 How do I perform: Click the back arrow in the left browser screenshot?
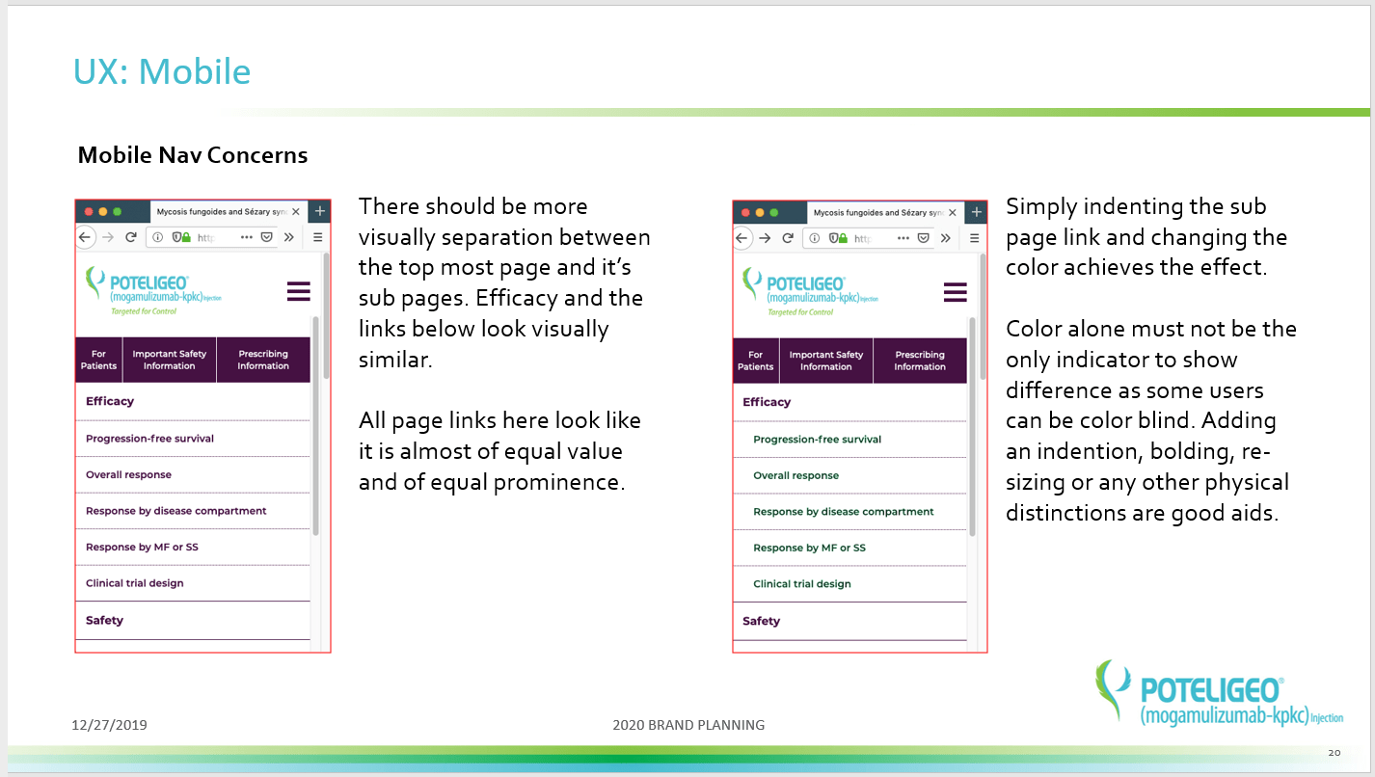click(x=85, y=236)
